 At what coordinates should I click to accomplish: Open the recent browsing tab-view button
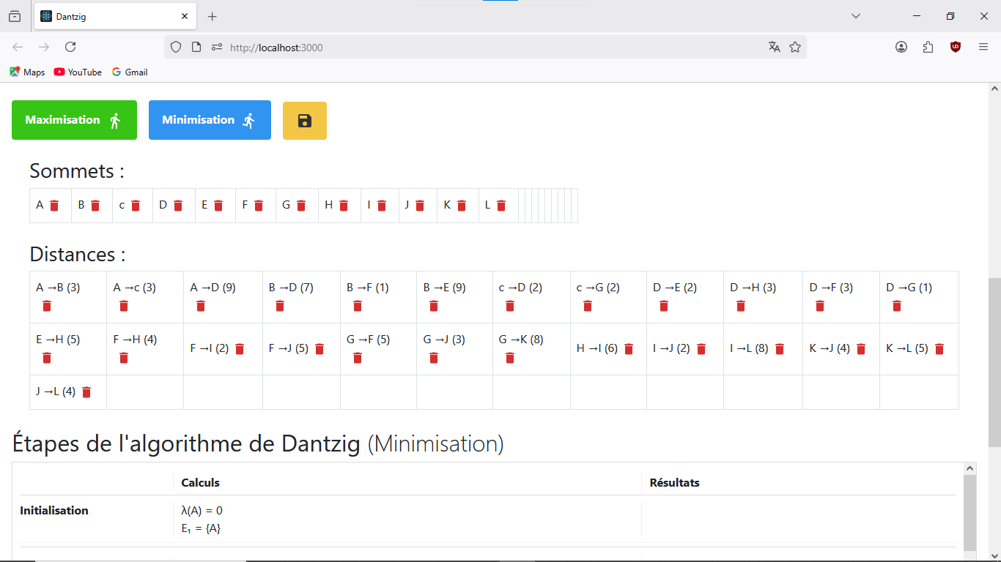tap(15, 16)
